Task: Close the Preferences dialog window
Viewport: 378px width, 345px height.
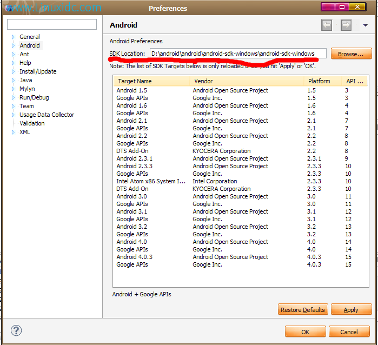Action: (x=357, y=6)
